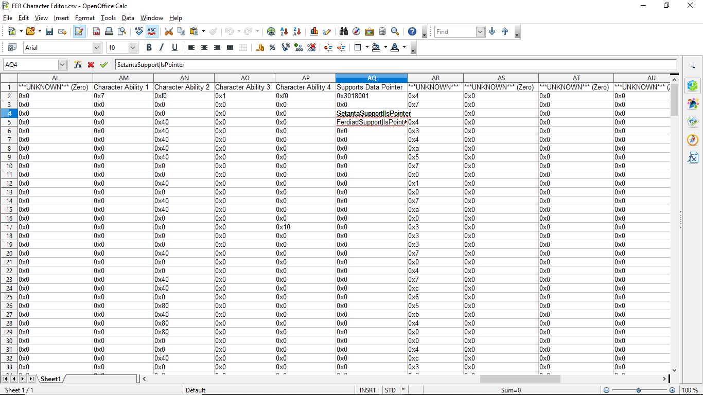This screenshot has width=703, height=395.
Task: Toggle Italic formatting
Action: pyautogui.click(x=162, y=48)
